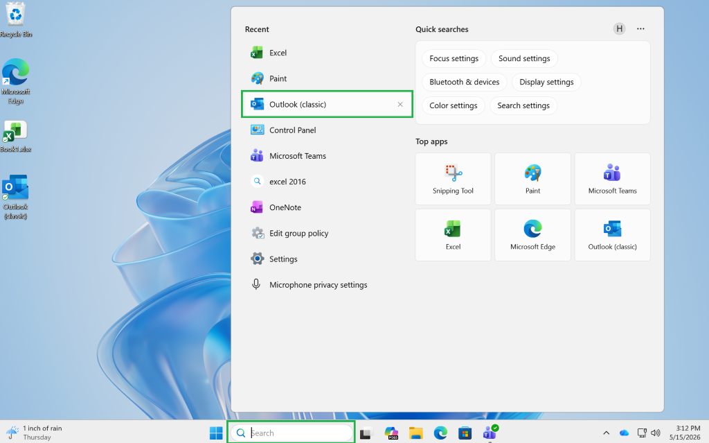Click the Focus settings quick search

point(454,58)
